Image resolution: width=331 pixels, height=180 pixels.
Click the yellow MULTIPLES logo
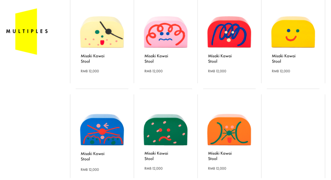point(27,31)
